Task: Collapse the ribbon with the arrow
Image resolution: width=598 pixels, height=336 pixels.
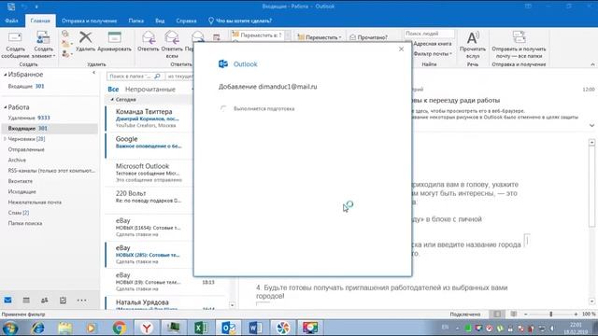Action: [592, 64]
